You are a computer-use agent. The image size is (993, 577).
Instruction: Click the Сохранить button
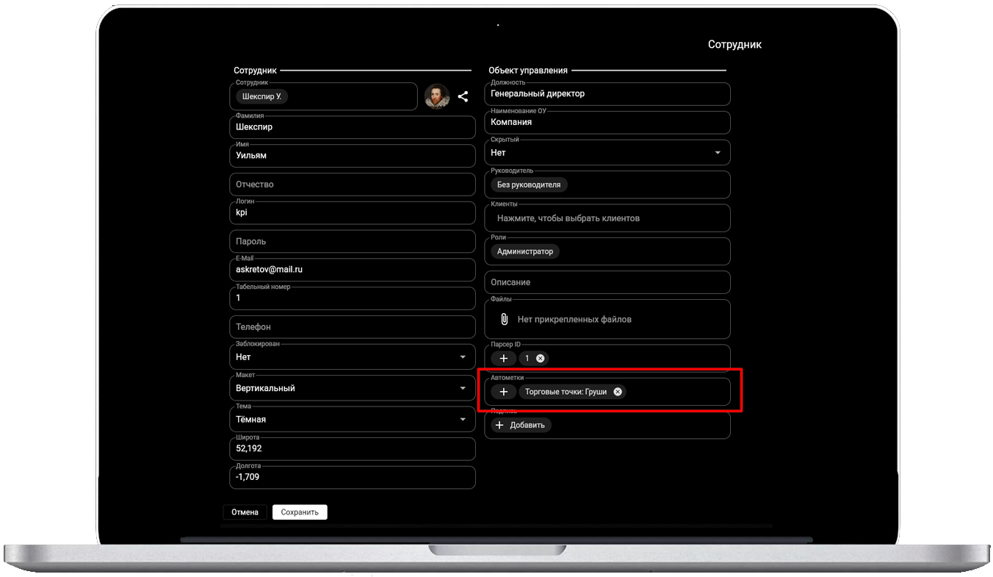pos(300,512)
